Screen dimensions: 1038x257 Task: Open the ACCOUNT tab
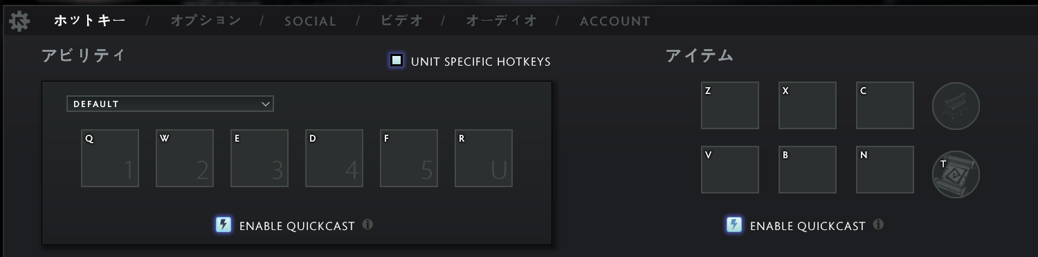tap(615, 21)
